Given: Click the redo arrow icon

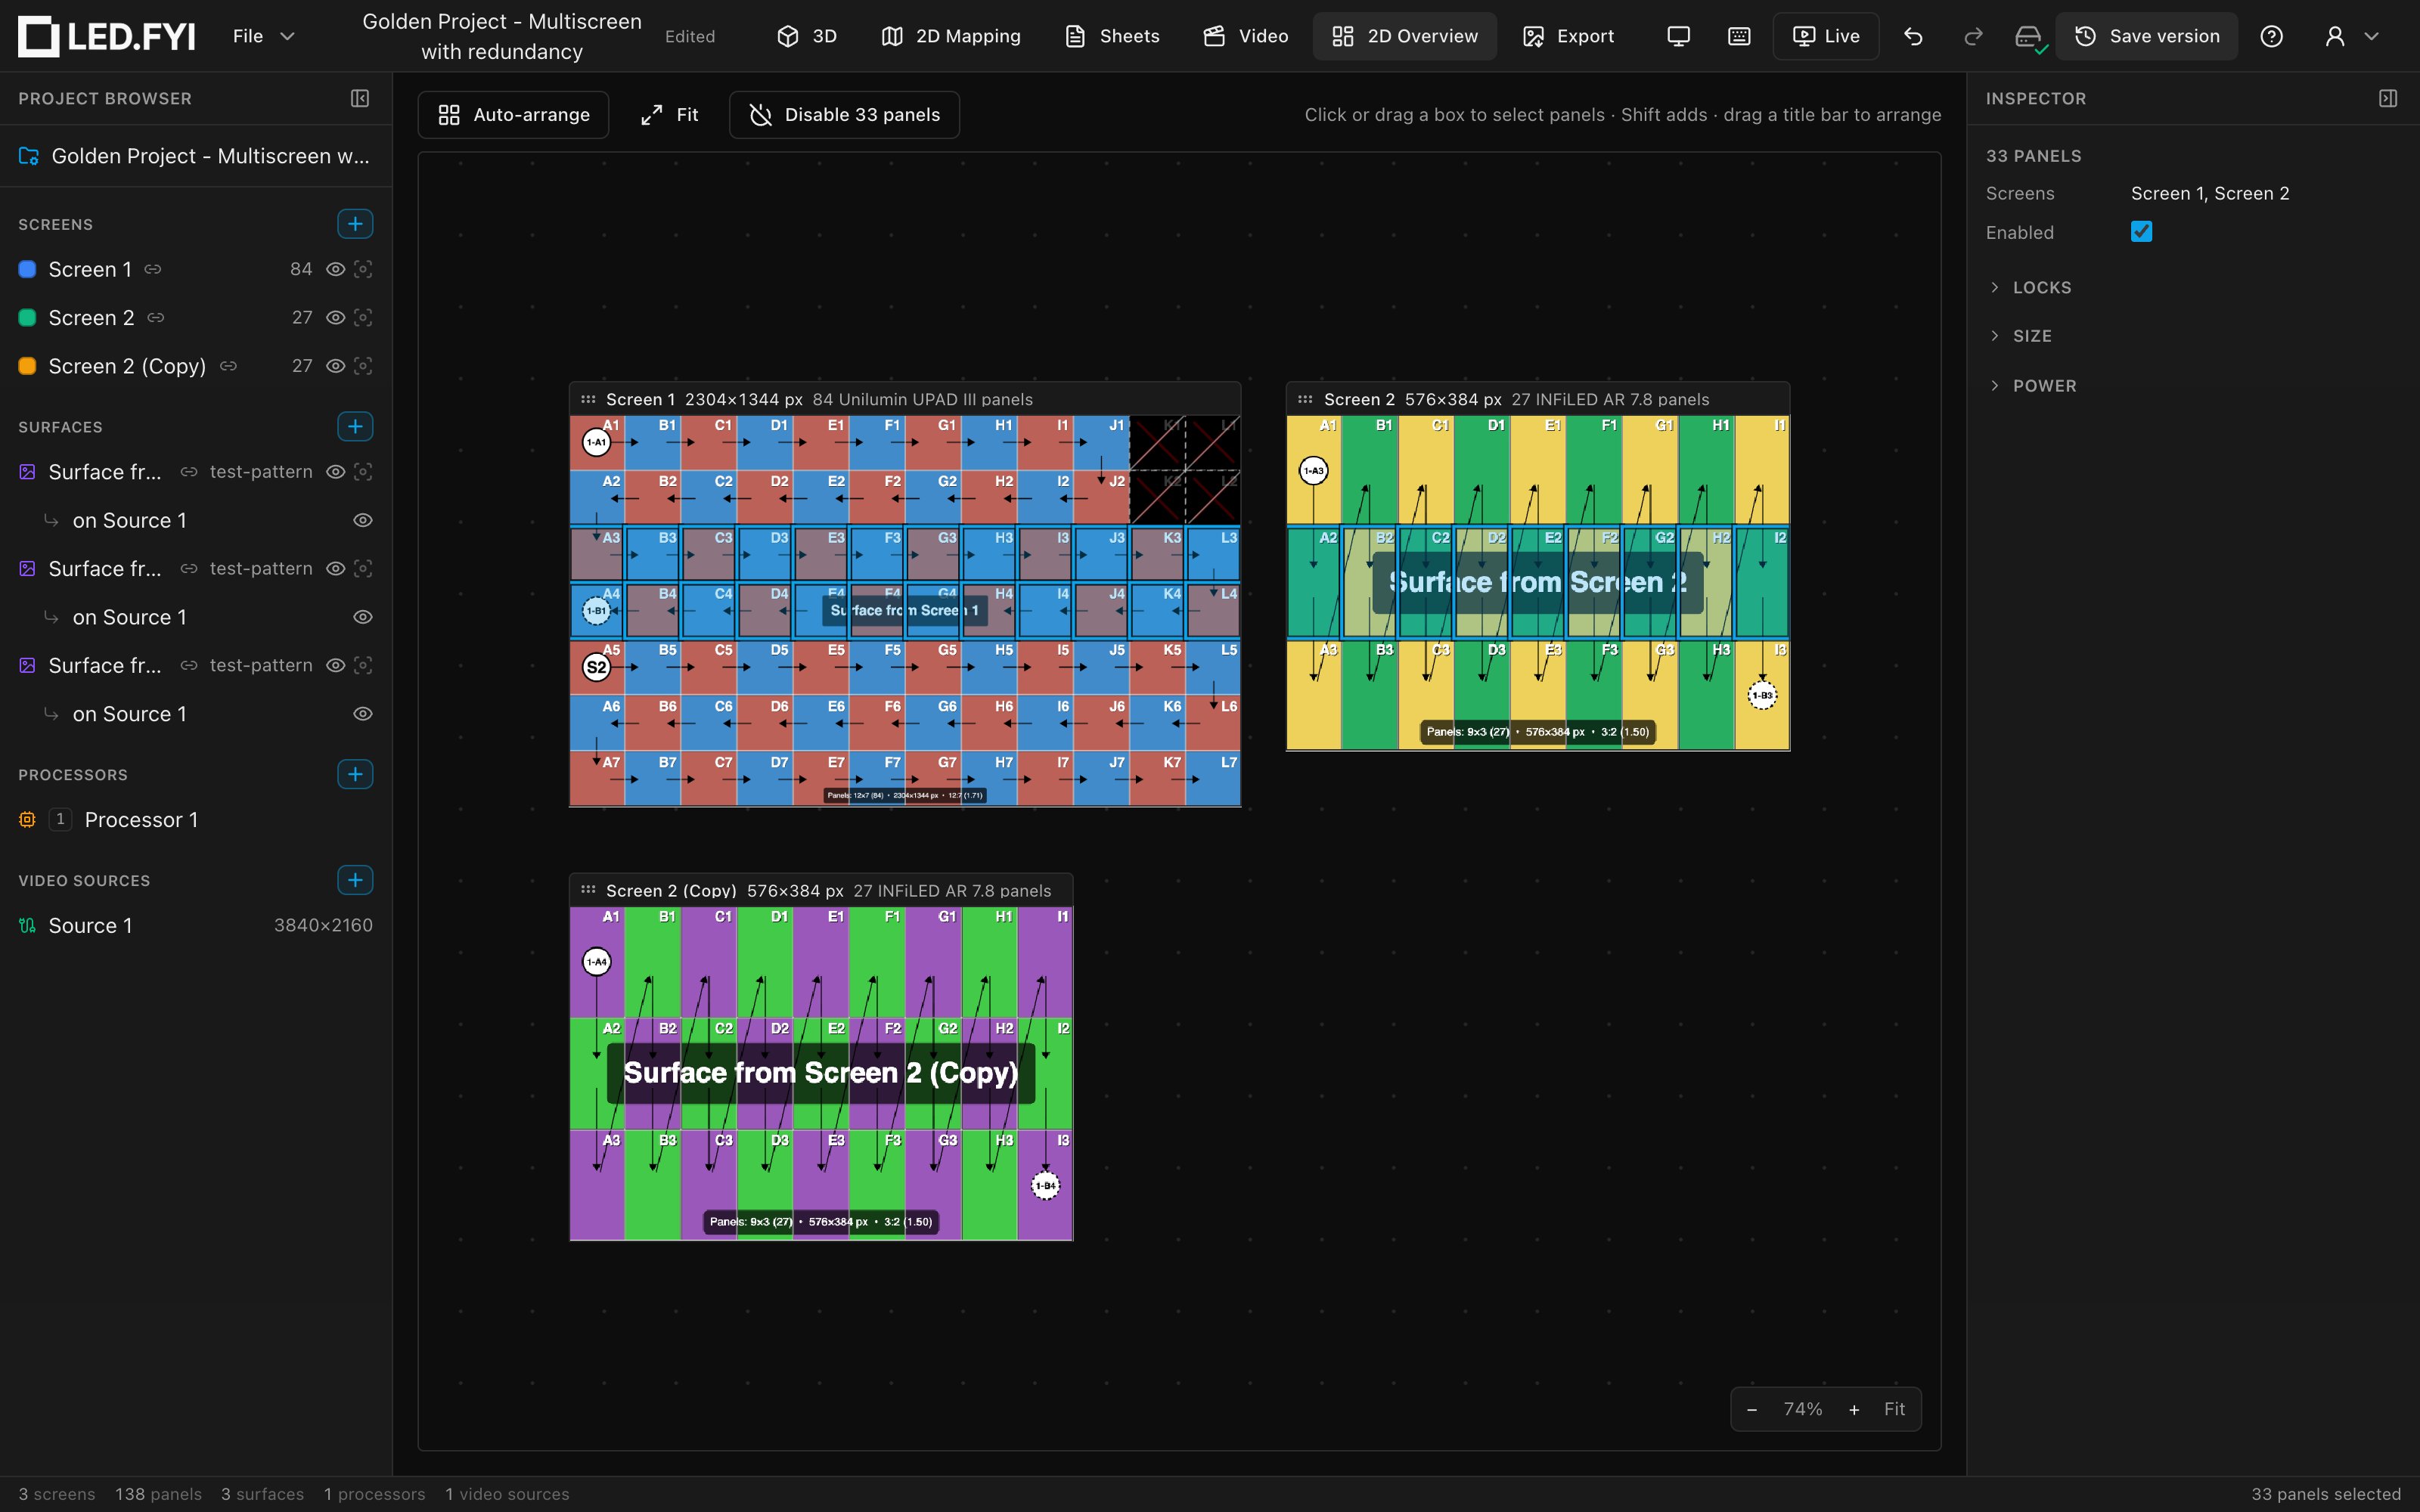Looking at the screenshot, I should point(1973,36).
